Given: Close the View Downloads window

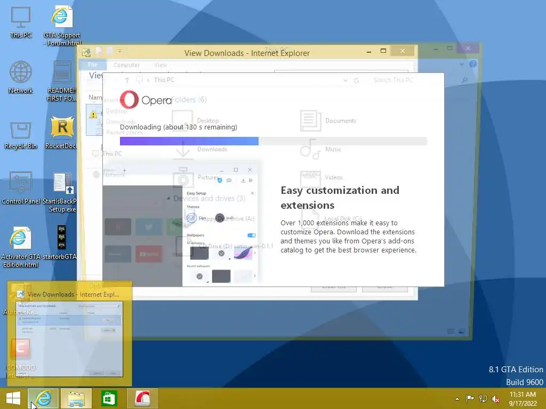Looking at the screenshot, I should pyautogui.click(x=403, y=51).
